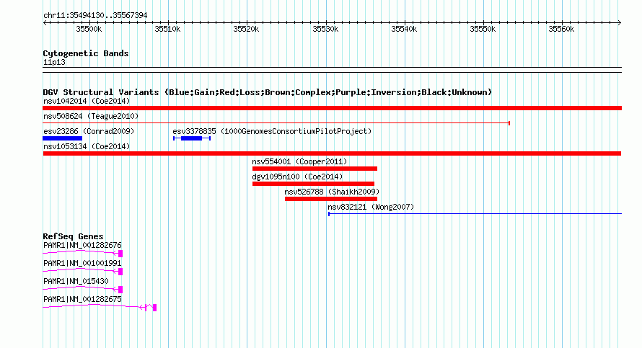
Task: Open the esv23286 (Conrad2009) variant link
Action: [89, 131]
